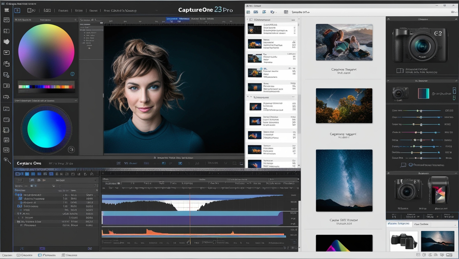Image resolution: width=459 pixels, height=259 pixels.
Task: Click the blue highlighted icon above the histogram timeline
Action: [180, 163]
